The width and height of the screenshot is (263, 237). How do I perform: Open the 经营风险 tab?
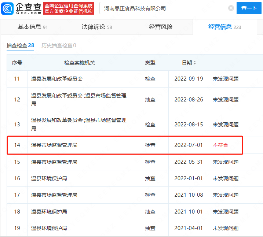(x=161, y=27)
